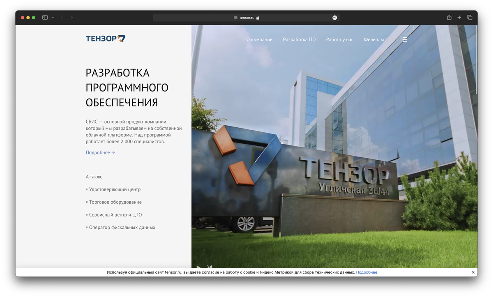Image resolution: width=493 pixels, height=297 pixels.
Task: Open the sidebar dropdown chevron next to sidebar icon
Action: coord(53,18)
